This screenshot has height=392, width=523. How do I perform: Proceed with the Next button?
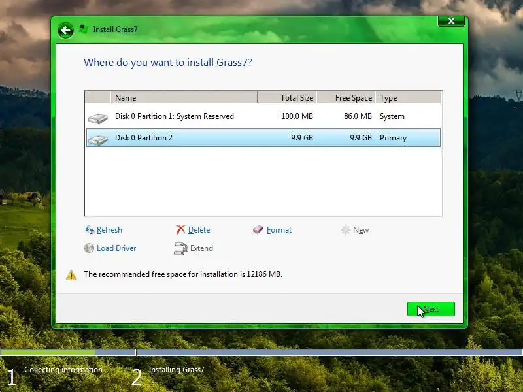431,309
